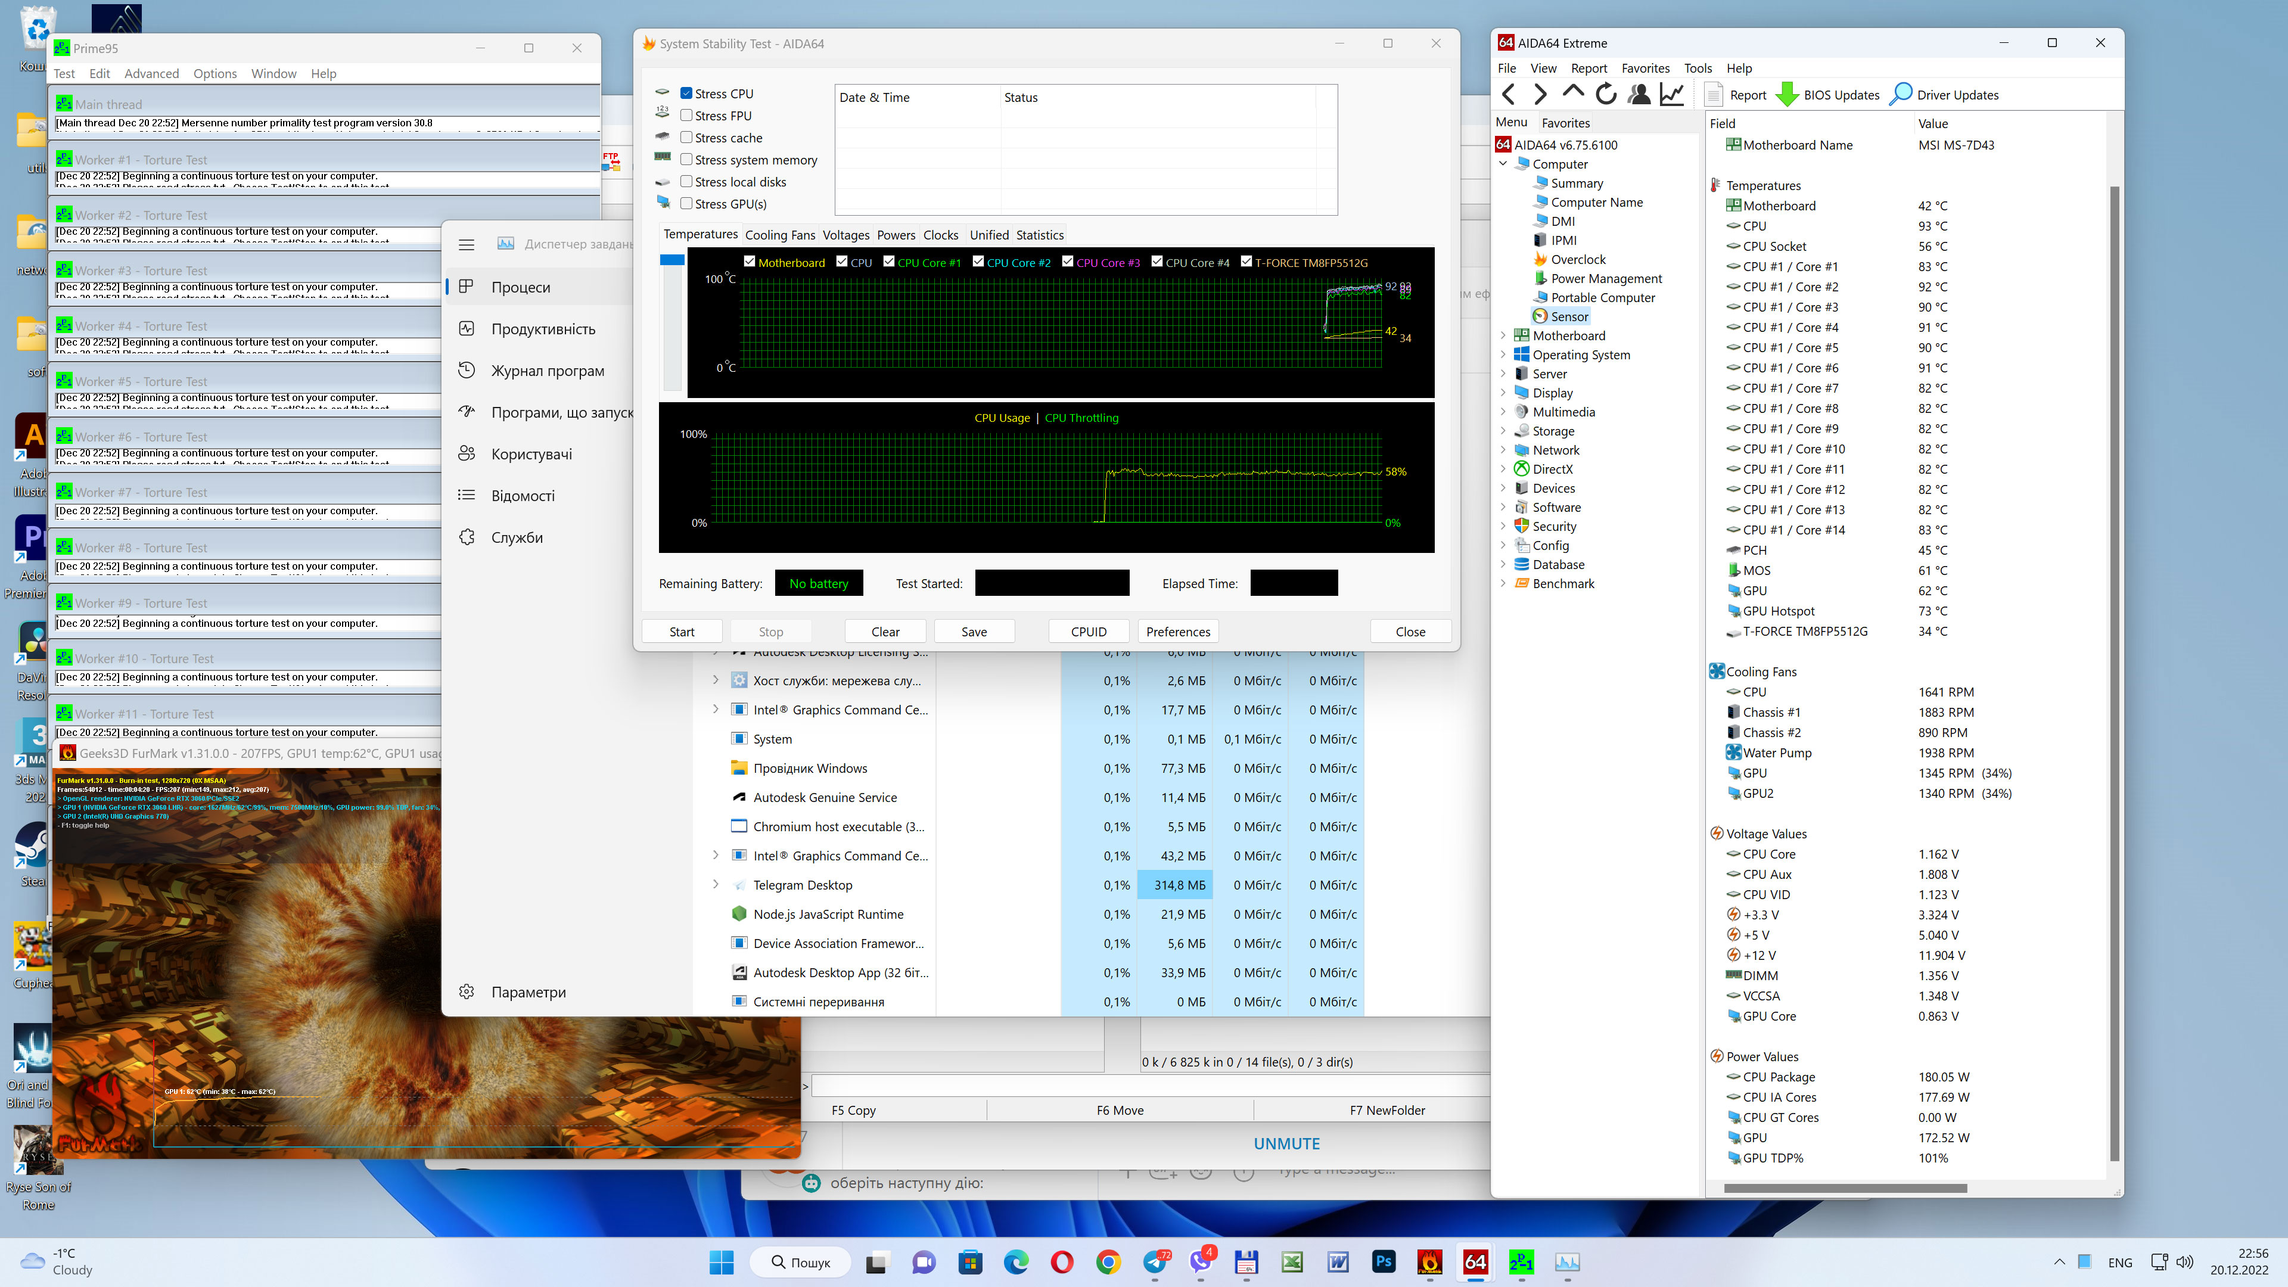Open taskbar clock and date
Image resolution: width=2288 pixels, height=1287 pixels.
pos(2239,1261)
